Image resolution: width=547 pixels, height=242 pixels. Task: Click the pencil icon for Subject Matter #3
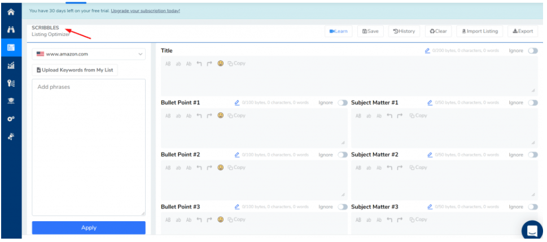tap(430, 207)
